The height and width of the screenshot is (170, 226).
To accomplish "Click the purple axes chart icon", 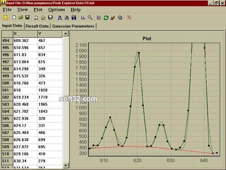I will click(x=83, y=18).
